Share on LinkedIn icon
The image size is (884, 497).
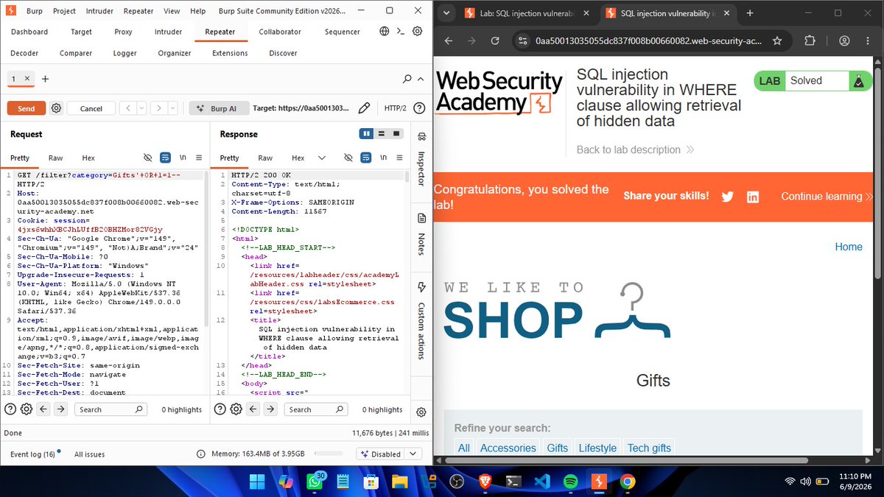click(753, 197)
